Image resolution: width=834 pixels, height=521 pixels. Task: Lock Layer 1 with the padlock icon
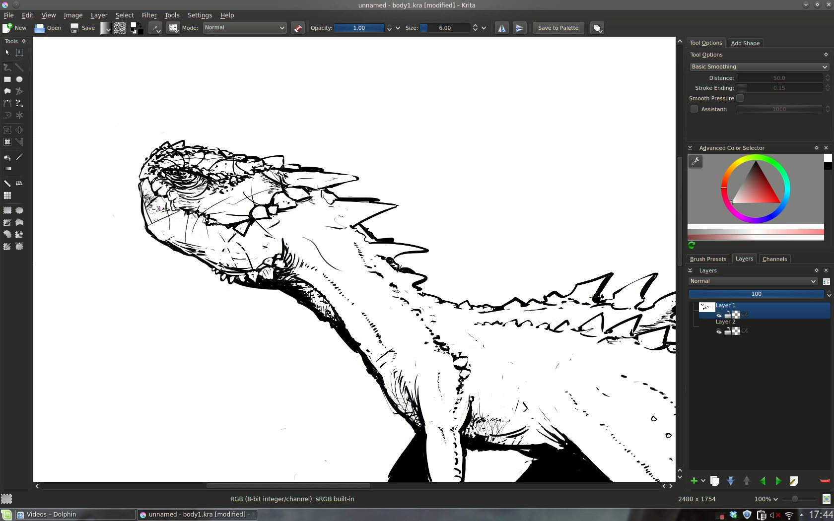(728, 314)
